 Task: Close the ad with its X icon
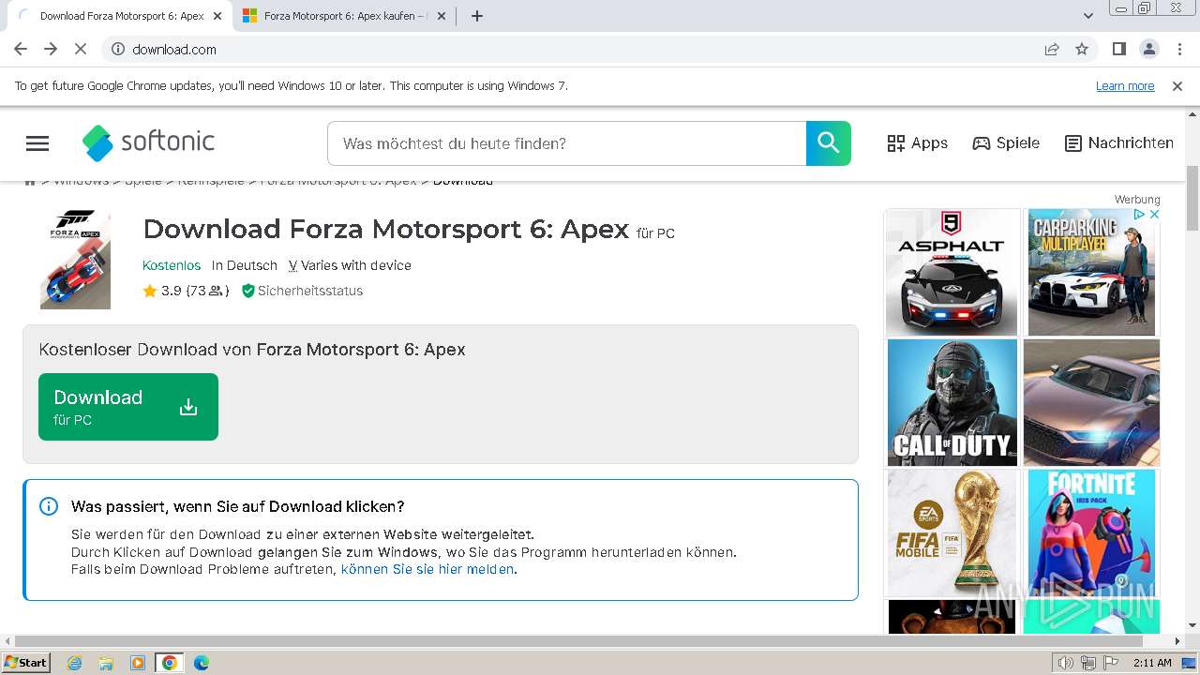[x=1154, y=215]
